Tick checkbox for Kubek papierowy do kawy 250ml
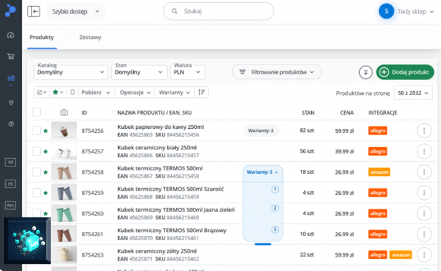441x271 pixels. click(36, 130)
